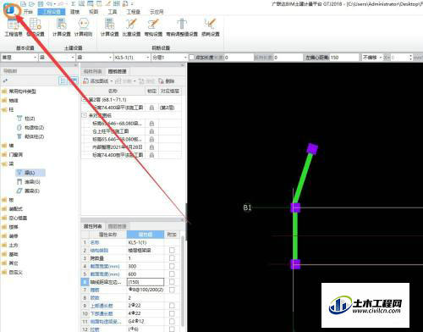Open 弯钩设置 hook settings tool

[153, 27]
